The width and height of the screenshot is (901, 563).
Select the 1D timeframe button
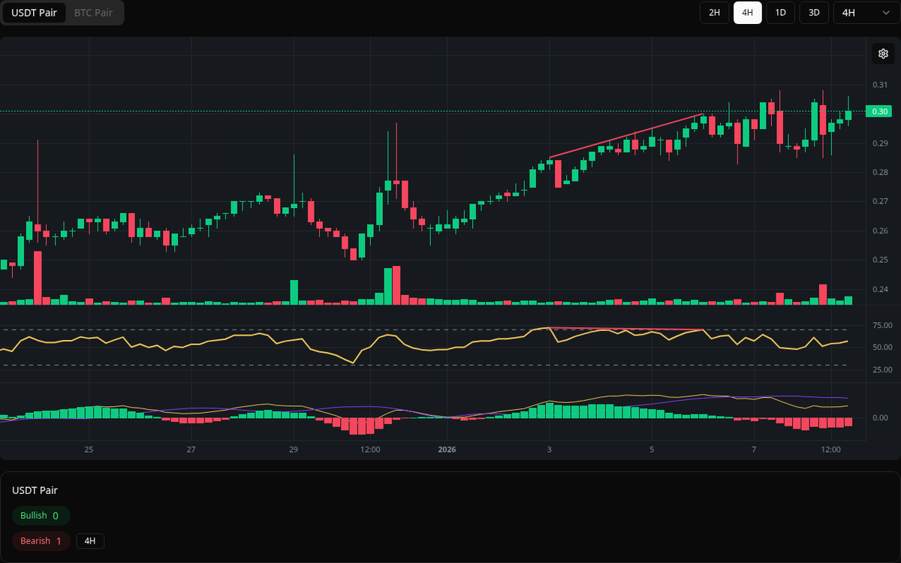[x=780, y=13]
